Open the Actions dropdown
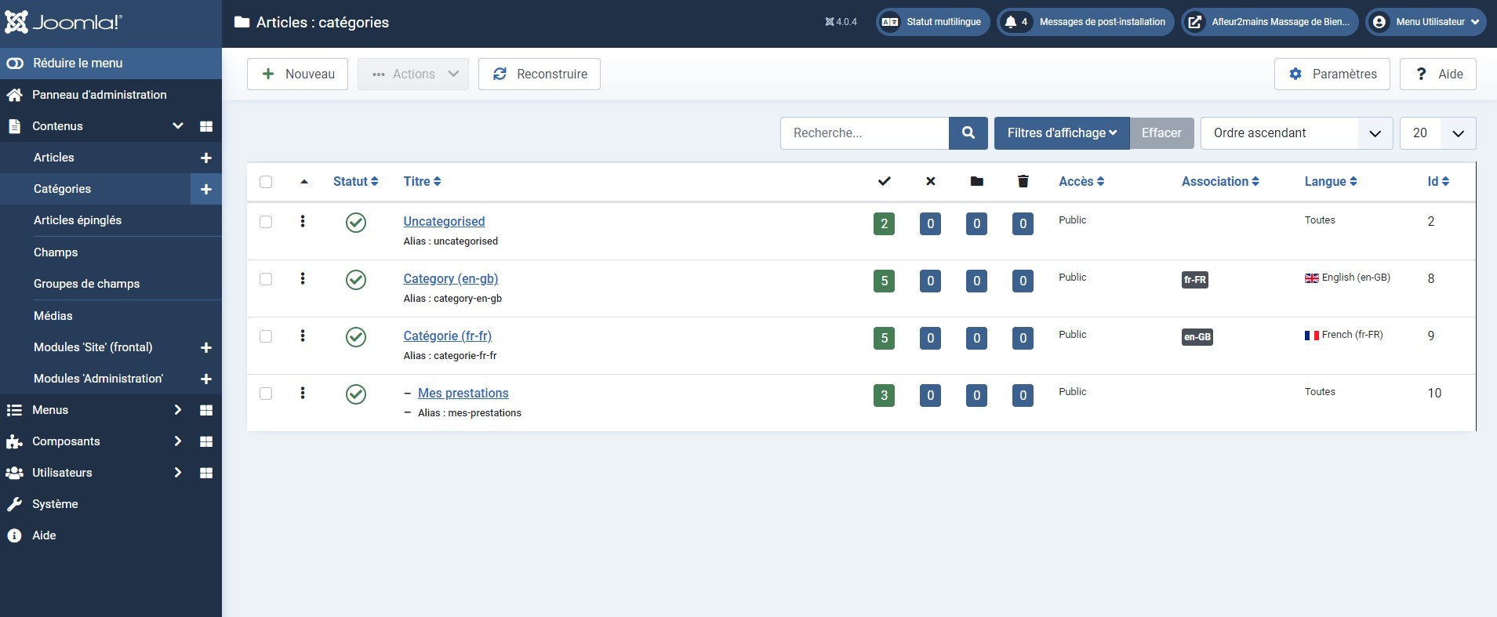Screen dimensions: 1497x617 [x=413, y=74]
